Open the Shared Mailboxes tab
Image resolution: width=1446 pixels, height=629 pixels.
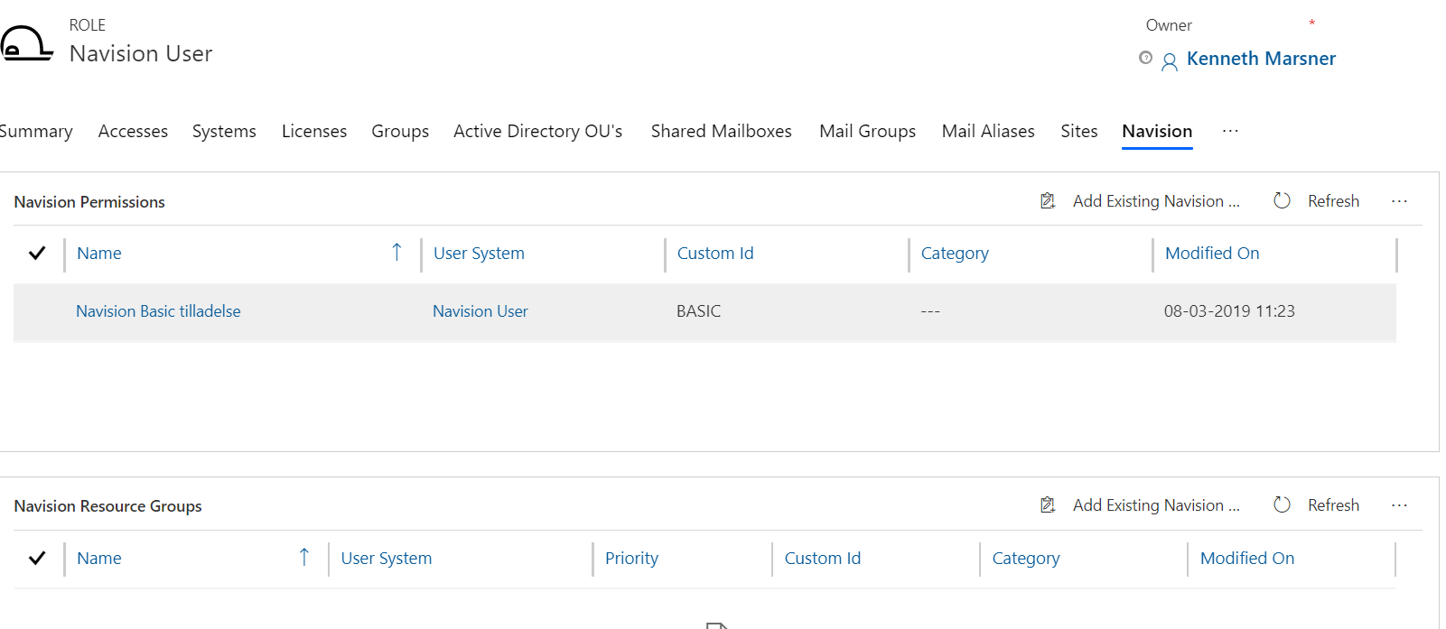pyautogui.click(x=721, y=132)
